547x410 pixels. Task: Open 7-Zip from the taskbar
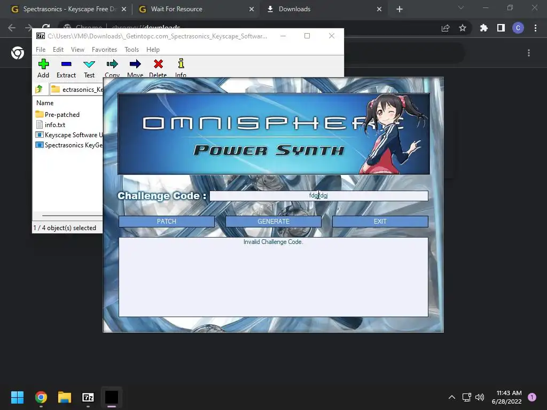pyautogui.click(x=88, y=397)
